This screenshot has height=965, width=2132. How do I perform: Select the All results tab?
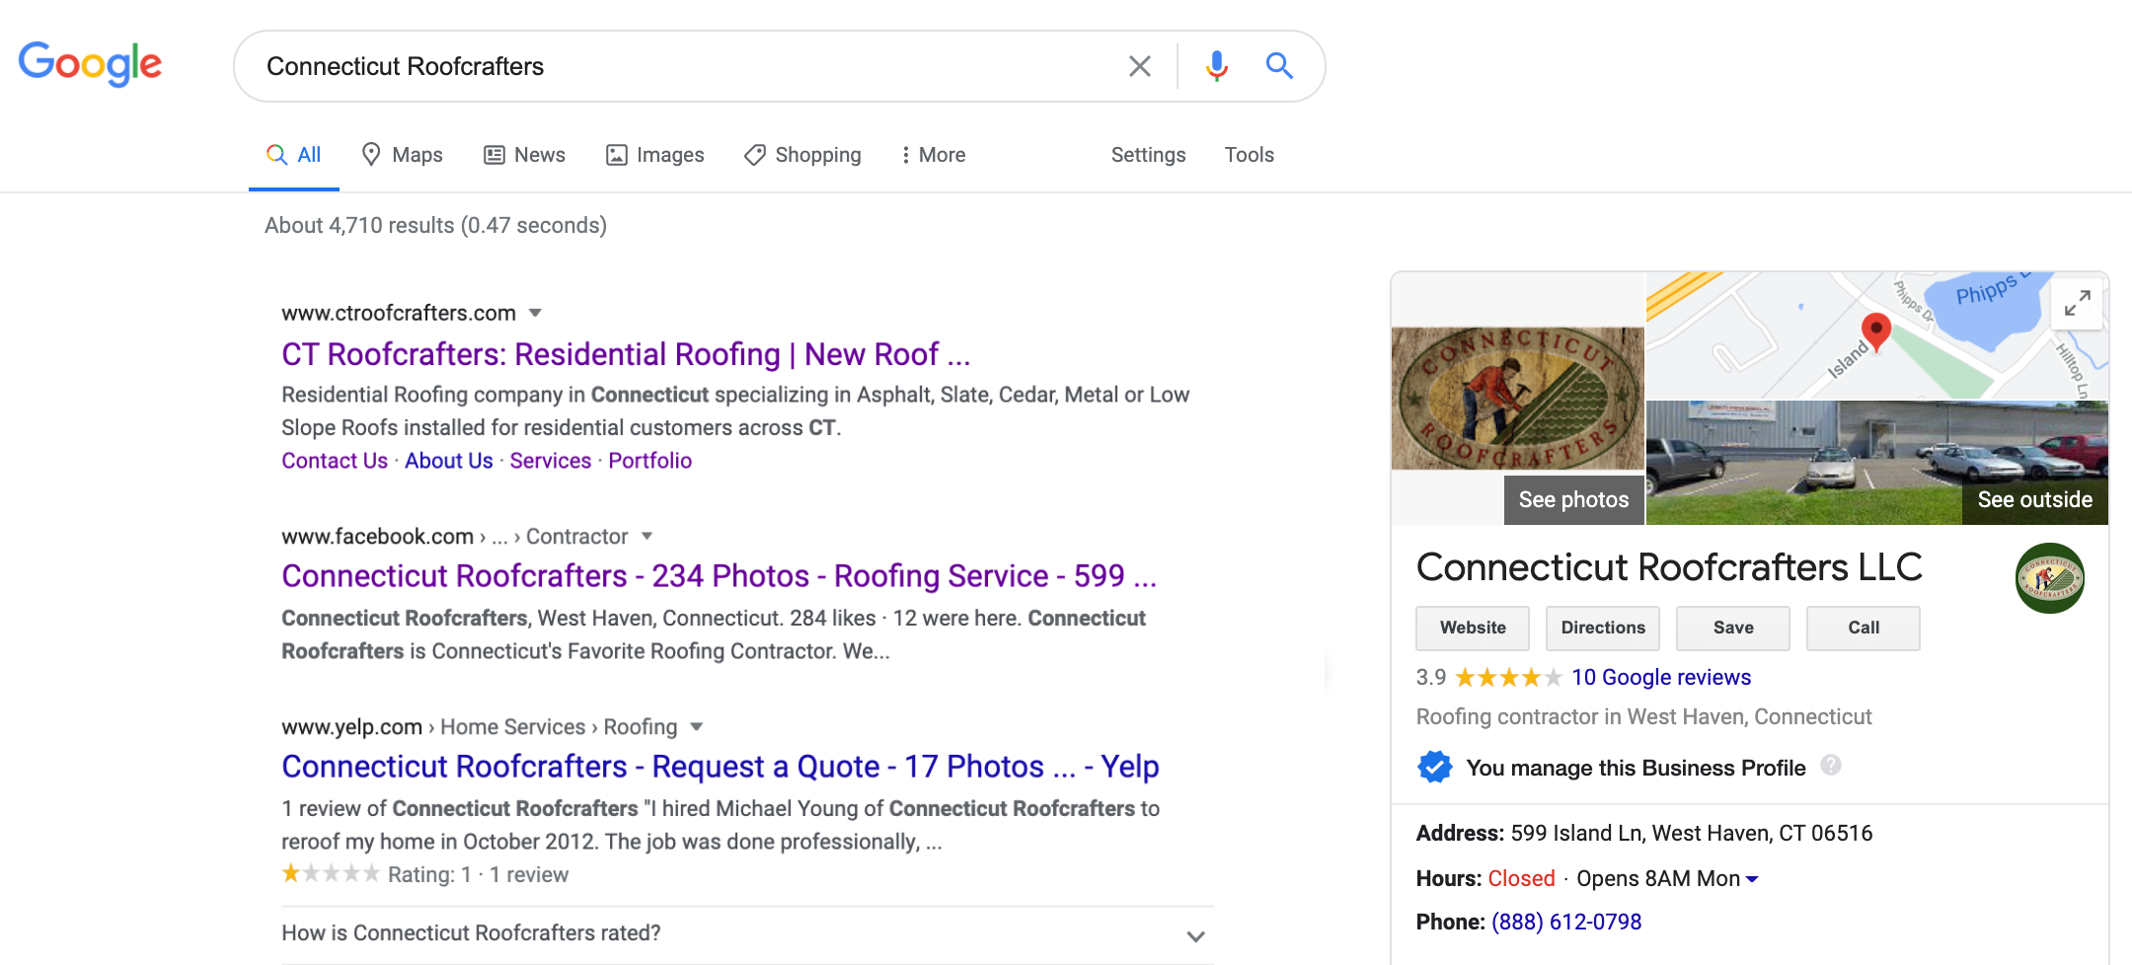(294, 155)
